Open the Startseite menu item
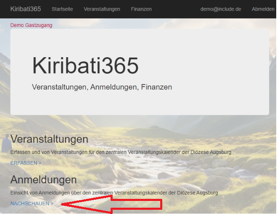The image size is (280, 214). (x=62, y=9)
